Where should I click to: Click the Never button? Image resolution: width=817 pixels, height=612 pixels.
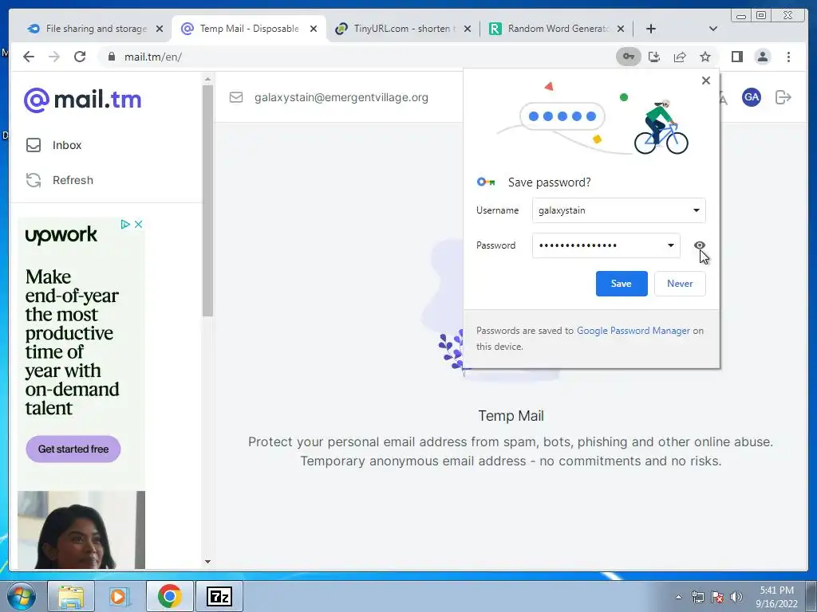[x=680, y=284]
